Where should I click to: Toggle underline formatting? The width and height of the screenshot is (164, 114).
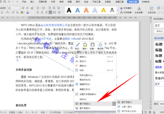(2, 12)
